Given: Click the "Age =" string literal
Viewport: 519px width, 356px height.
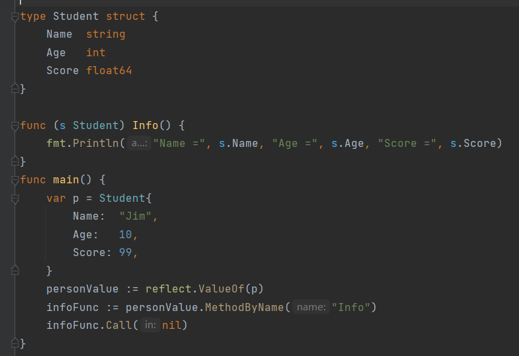Looking at the screenshot, I should point(295,143).
